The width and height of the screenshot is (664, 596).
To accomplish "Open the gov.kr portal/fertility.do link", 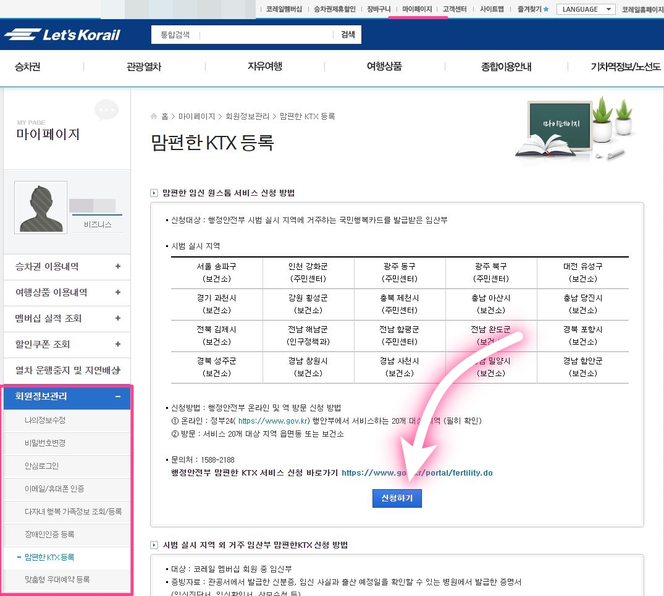I will coord(417,473).
